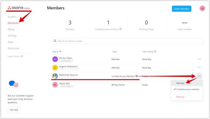Screen dimensions: 210x119
Task: Click the chat bubbles support icon
Action: [x=13, y=84]
